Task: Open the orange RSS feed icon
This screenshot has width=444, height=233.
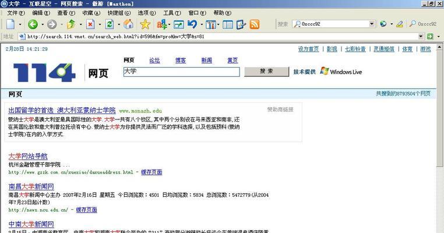Action: click(255, 24)
